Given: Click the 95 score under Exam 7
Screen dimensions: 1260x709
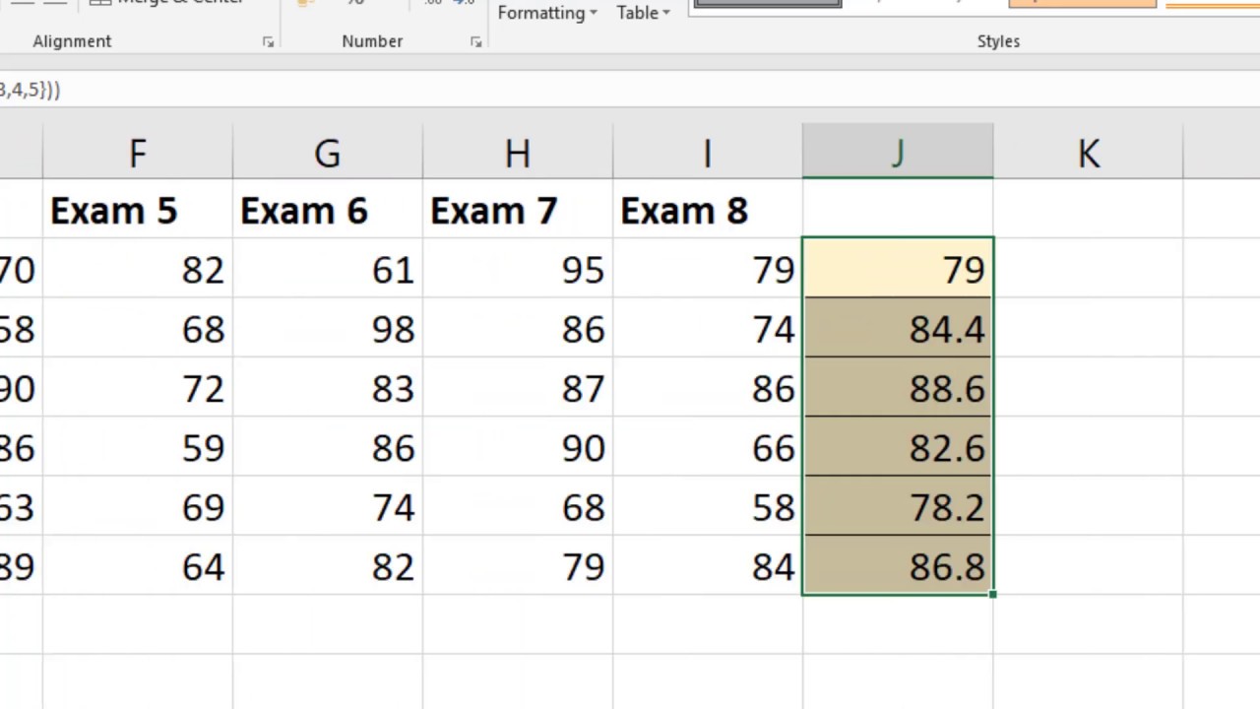Looking at the screenshot, I should pyautogui.click(x=518, y=270).
